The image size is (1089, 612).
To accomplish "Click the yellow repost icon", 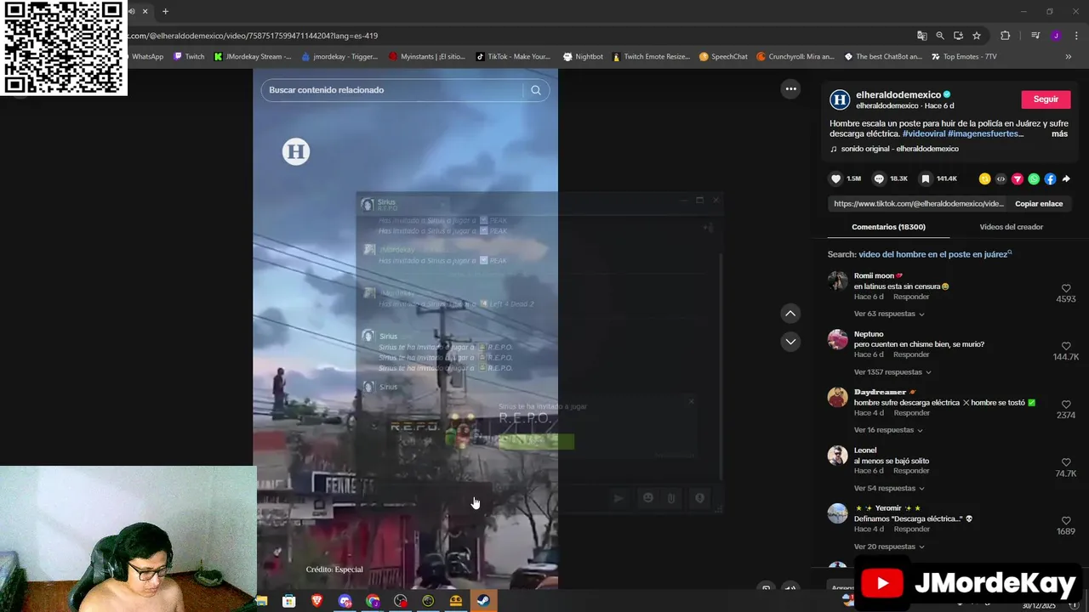I will click(984, 178).
